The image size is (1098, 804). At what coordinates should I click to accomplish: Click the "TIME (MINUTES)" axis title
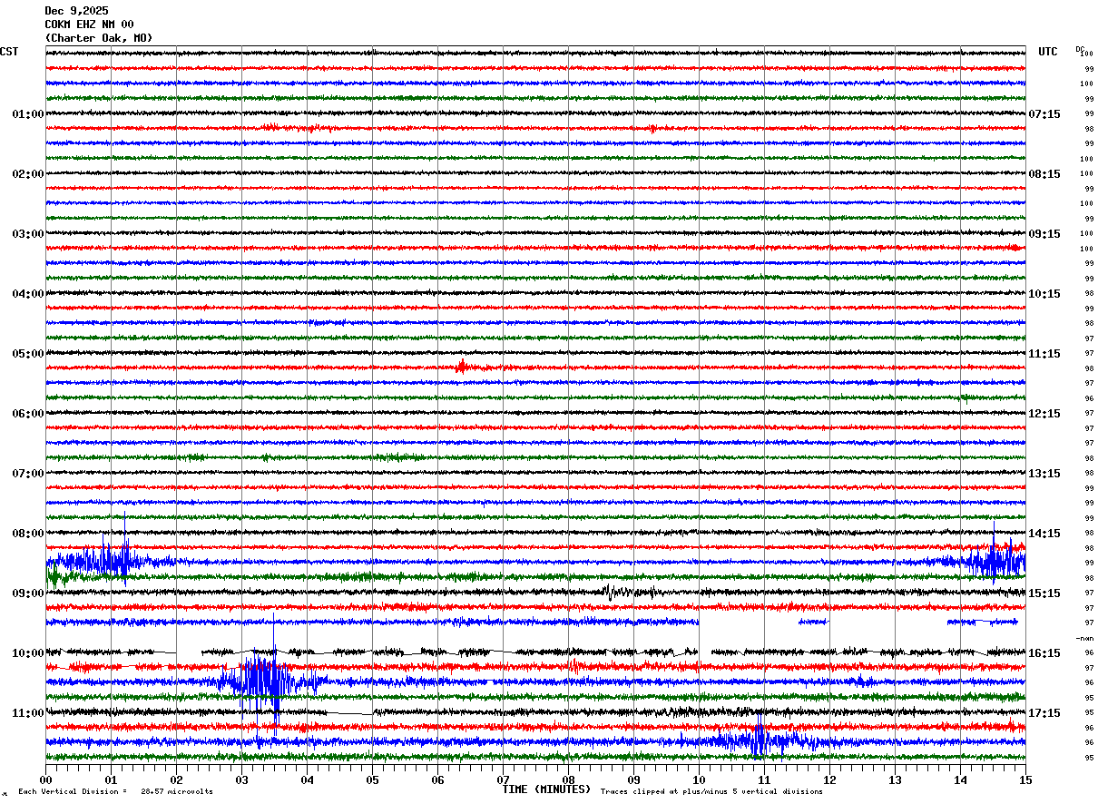(x=546, y=789)
